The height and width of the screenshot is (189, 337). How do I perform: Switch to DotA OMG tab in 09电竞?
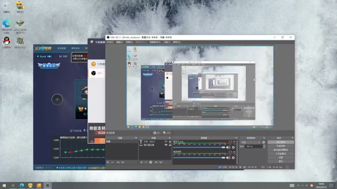[44, 56]
